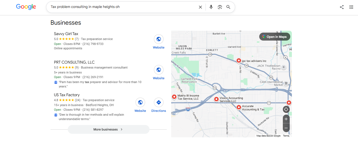Open Savvy Girl Tax website globe icon

click(159, 39)
